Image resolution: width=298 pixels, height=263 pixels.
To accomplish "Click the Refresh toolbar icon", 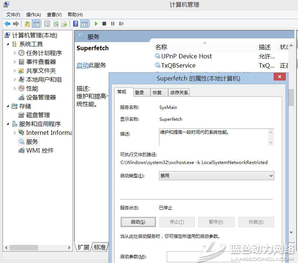I will [56, 24].
